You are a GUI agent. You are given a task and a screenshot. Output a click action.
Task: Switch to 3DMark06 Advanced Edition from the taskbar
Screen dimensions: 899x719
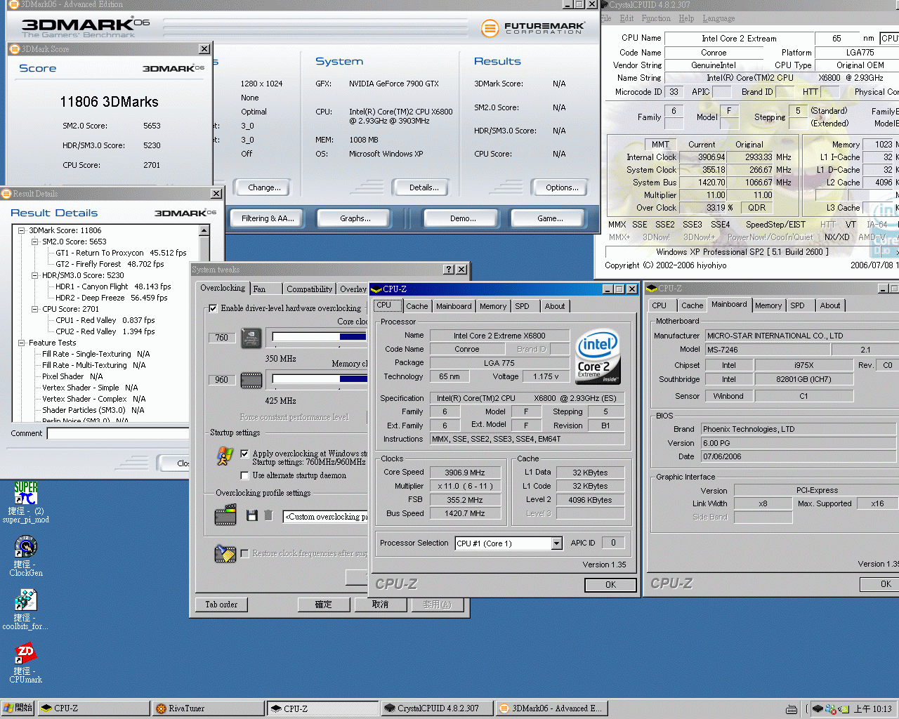pyautogui.click(x=551, y=708)
